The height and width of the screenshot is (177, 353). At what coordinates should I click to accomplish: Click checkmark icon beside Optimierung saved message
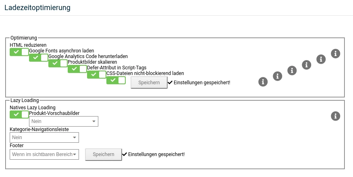pyautogui.click(x=170, y=82)
